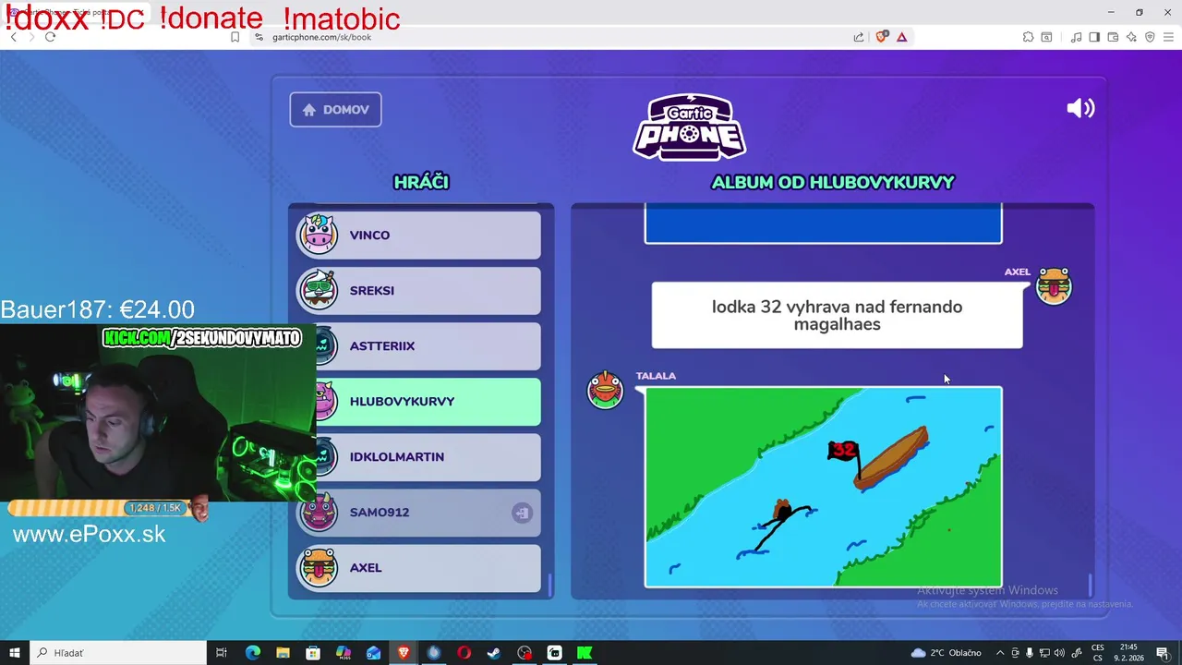Open the volume tray icon
The width and height of the screenshot is (1182, 665).
[x=1059, y=653]
